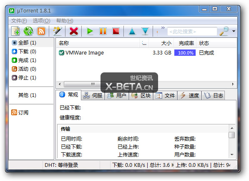Image resolution: width=249 pixels, height=181 pixels.
Task: Select the 下载 (0) category
Action: point(24,52)
